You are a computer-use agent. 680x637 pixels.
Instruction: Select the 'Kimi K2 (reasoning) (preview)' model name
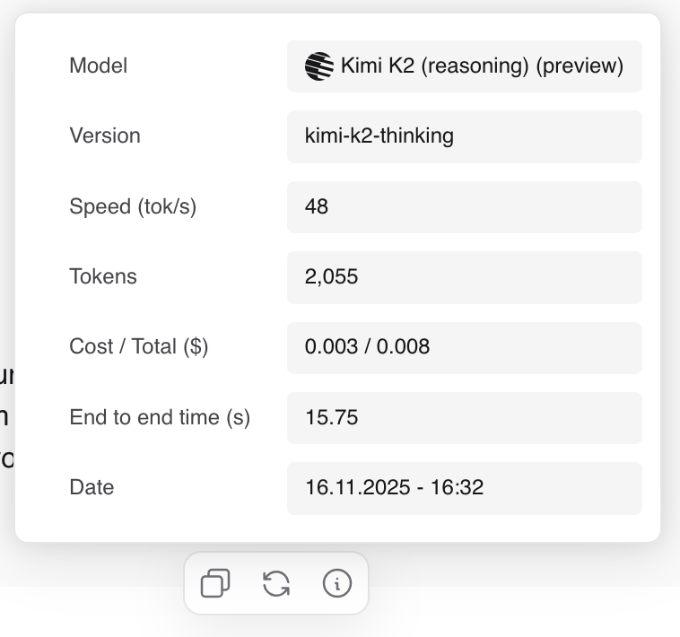point(482,66)
